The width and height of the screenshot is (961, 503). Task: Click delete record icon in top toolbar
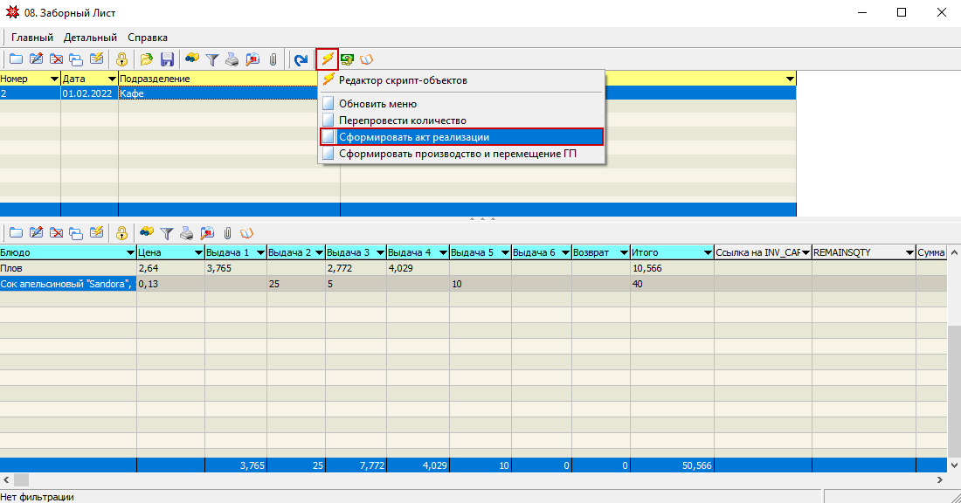(x=56, y=59)
